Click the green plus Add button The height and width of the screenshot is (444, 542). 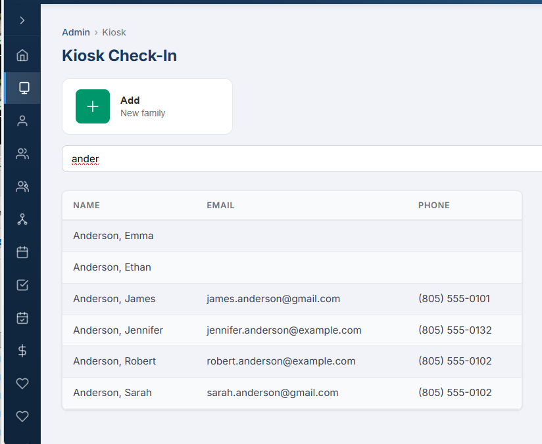(x=93, y=106)
